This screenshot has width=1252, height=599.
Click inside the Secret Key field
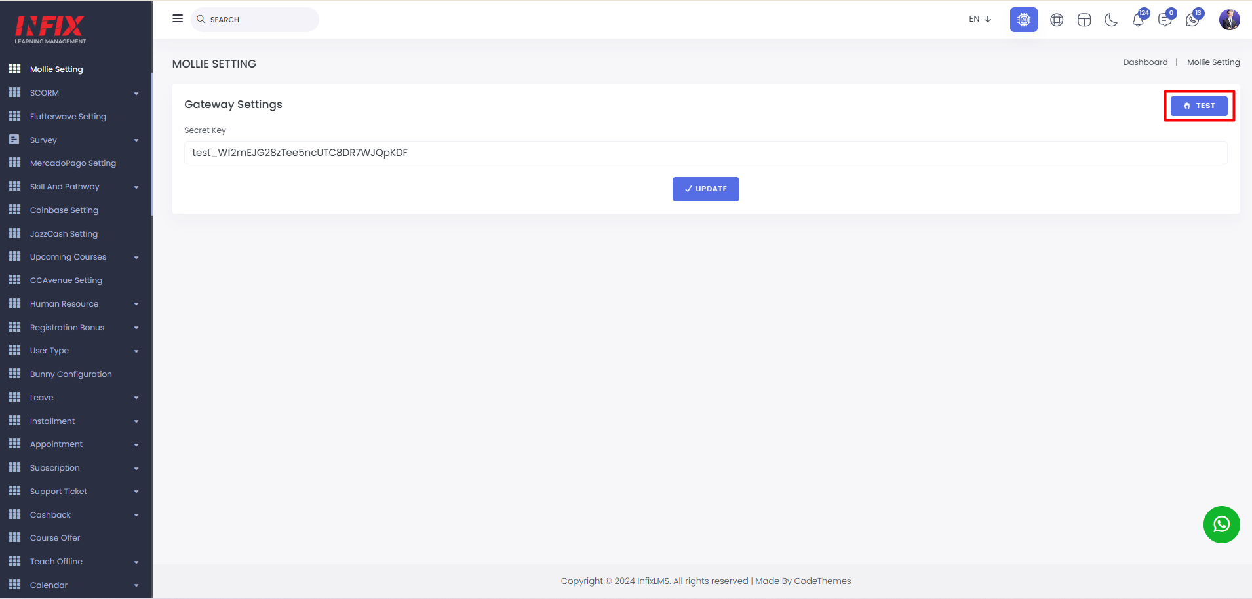click(x=706, y=153)
